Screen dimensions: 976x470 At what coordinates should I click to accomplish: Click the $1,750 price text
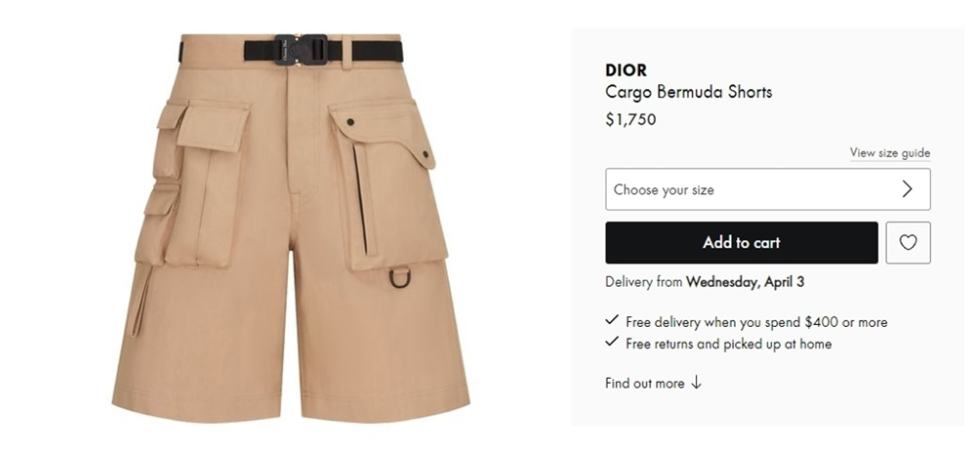(630, 119)
